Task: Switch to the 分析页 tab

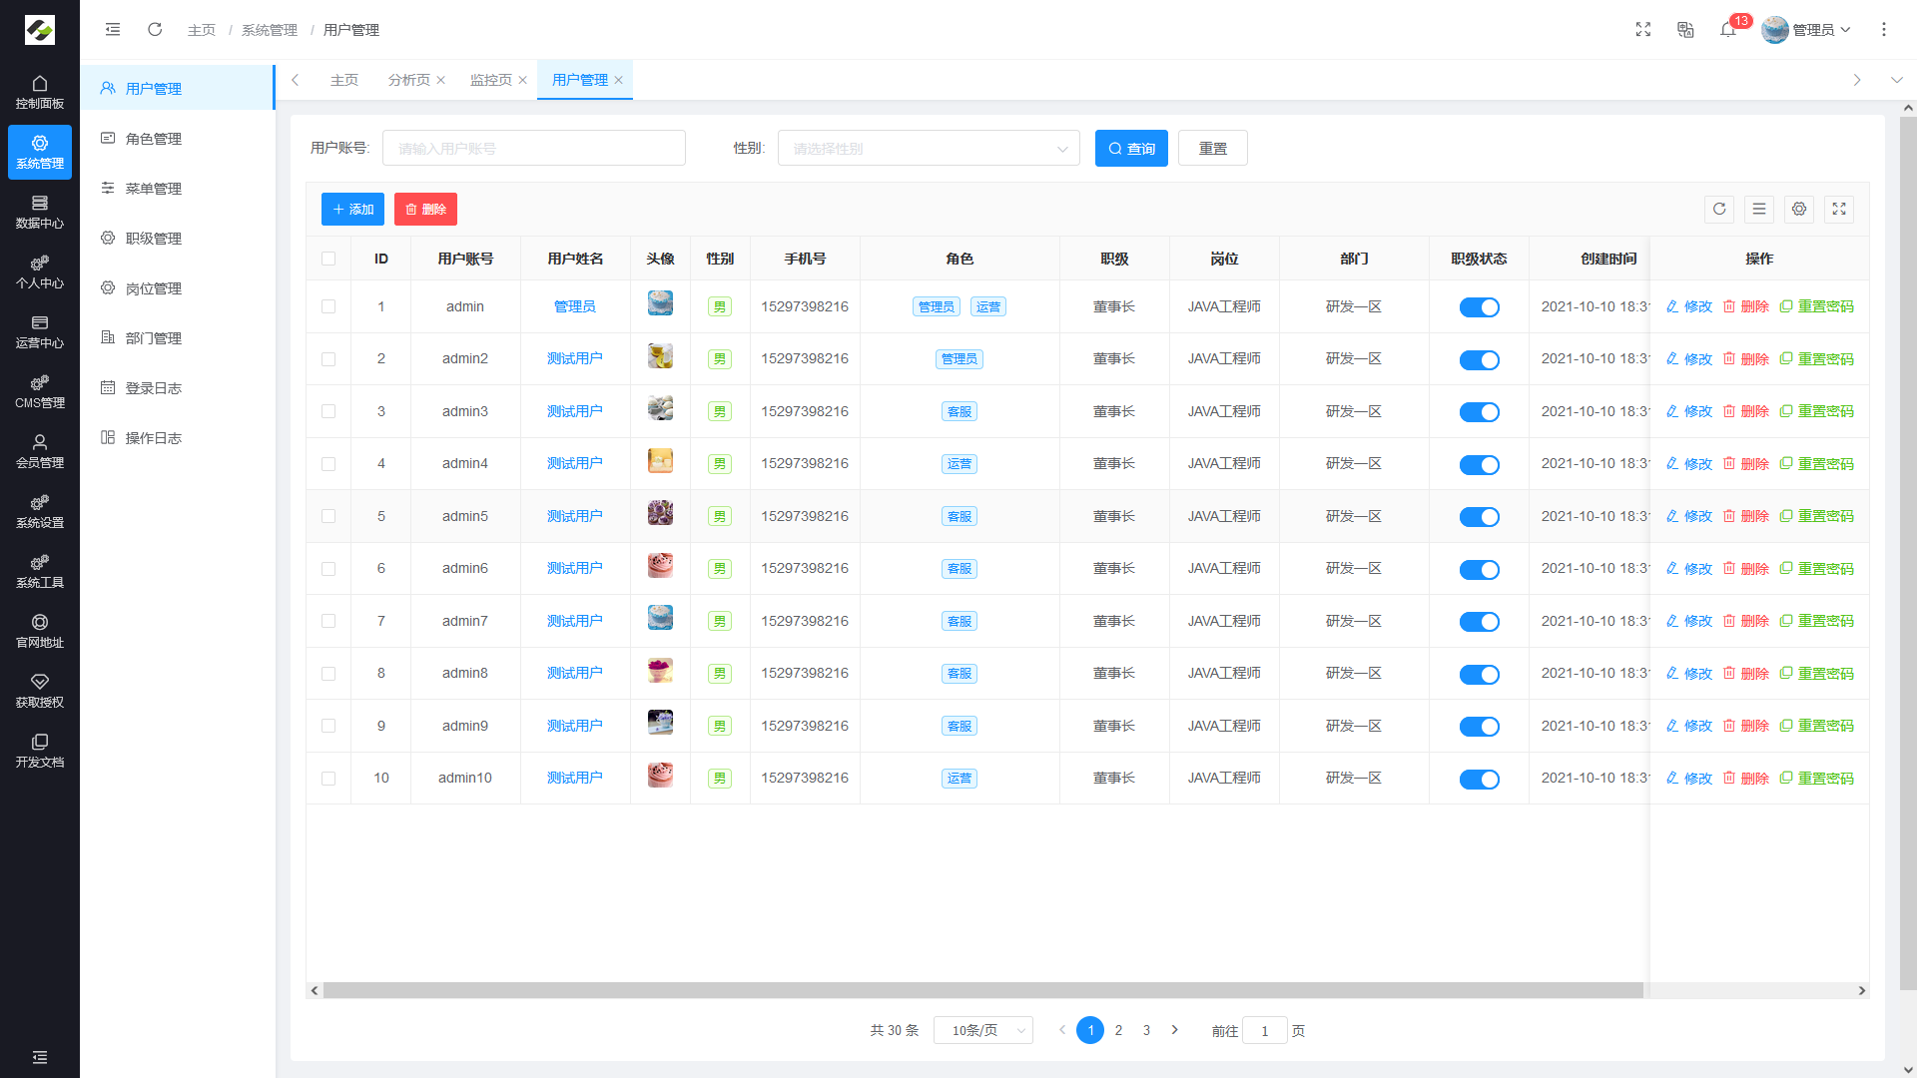Action: pyautogui.click(x=408, y=80)
